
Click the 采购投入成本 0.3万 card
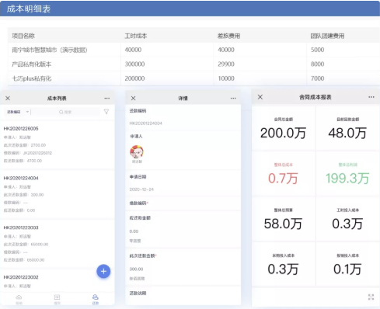[284, 265]
